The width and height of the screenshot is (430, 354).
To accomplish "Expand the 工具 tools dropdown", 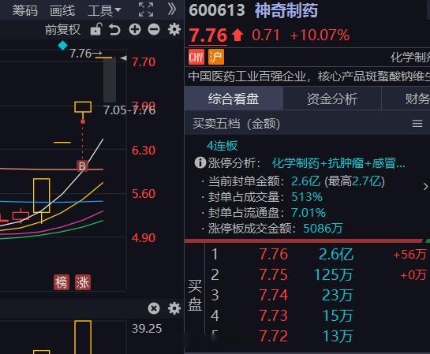I will coord(104,11).
